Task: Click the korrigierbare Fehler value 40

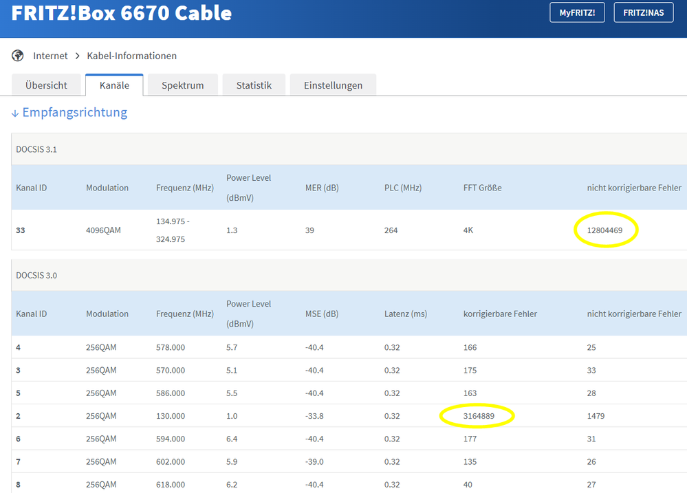Action: (468, 484)
